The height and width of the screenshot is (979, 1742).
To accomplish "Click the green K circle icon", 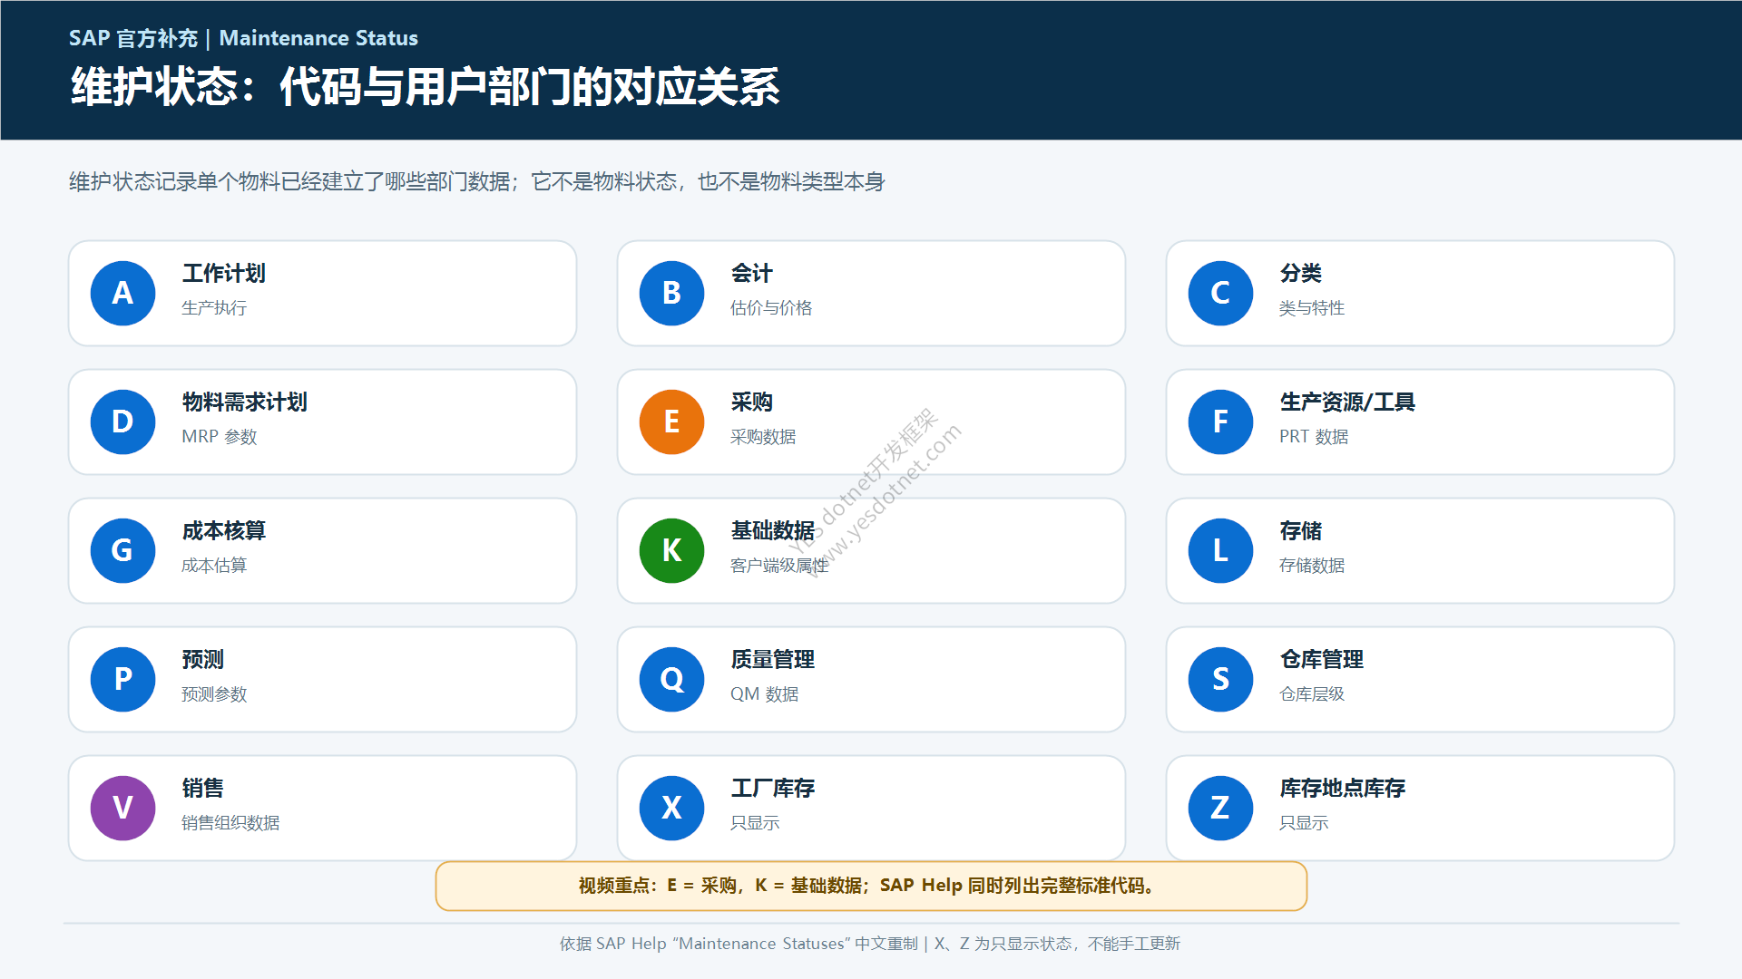I will tap(671, 550).
